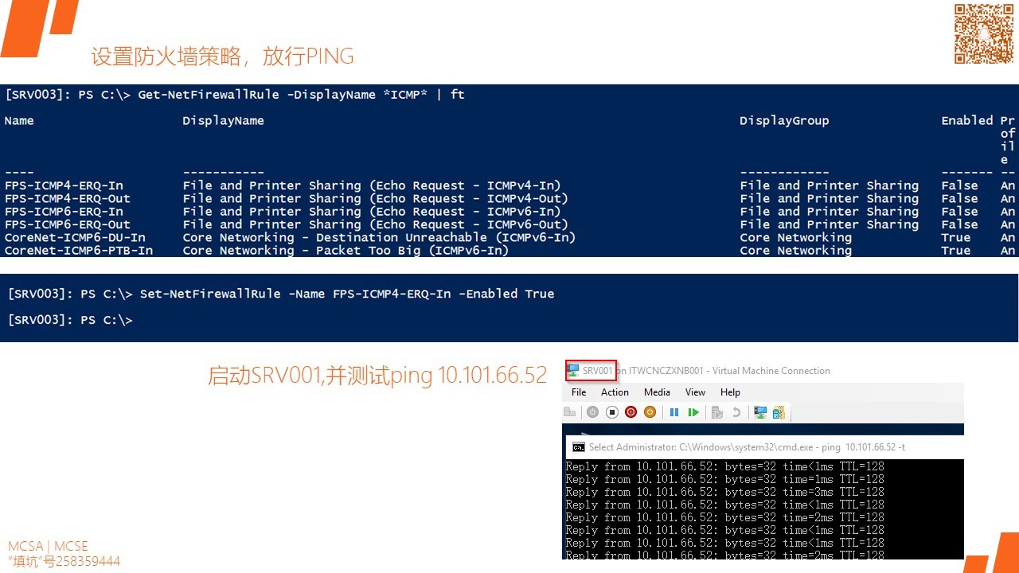
Task: Click the Packet Too Big (ICMPv6-In) display name
Action: pos(346,250)
